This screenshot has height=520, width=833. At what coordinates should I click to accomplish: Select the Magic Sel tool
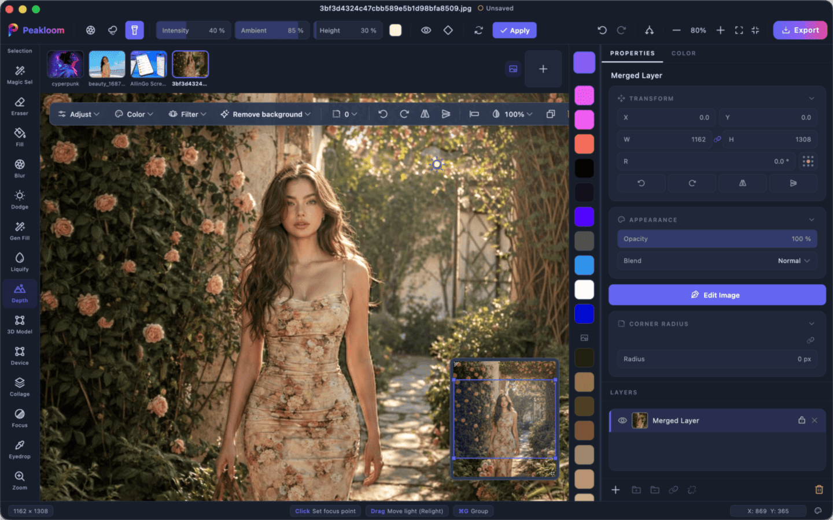coord(20,75)
